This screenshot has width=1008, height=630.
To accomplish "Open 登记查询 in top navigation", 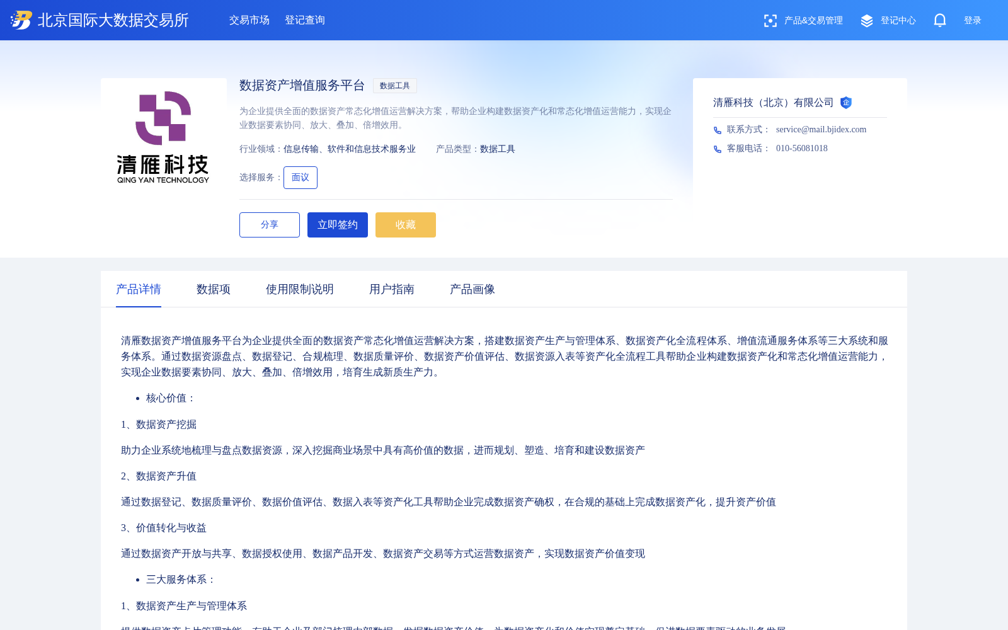I will (305, 20).
